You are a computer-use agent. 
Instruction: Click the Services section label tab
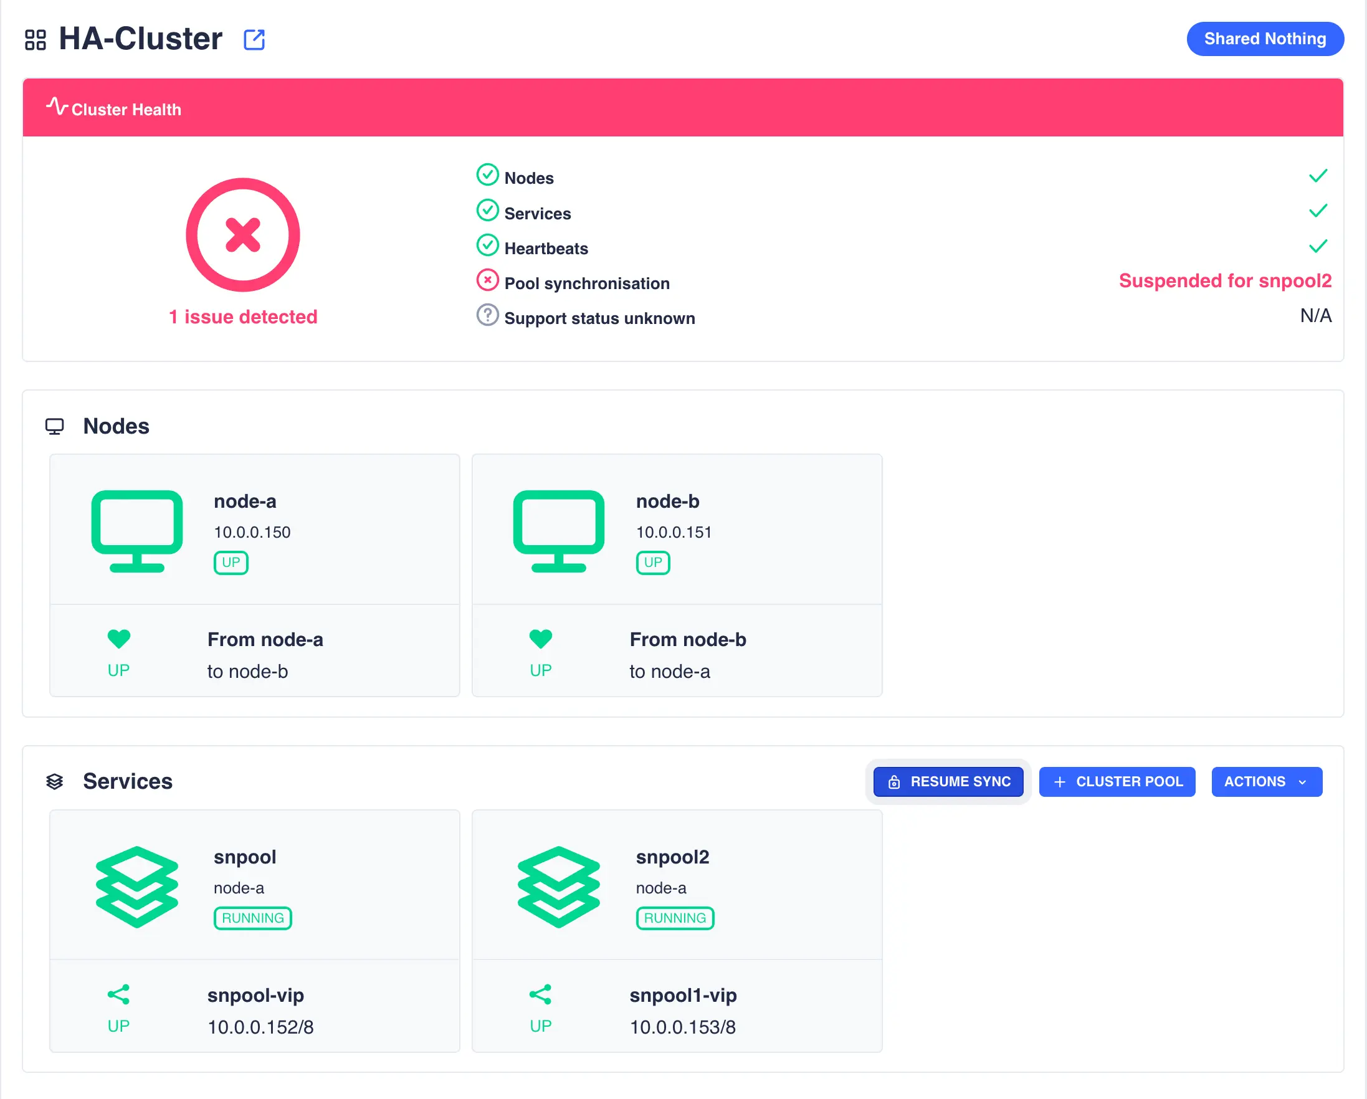coord(128,782)
